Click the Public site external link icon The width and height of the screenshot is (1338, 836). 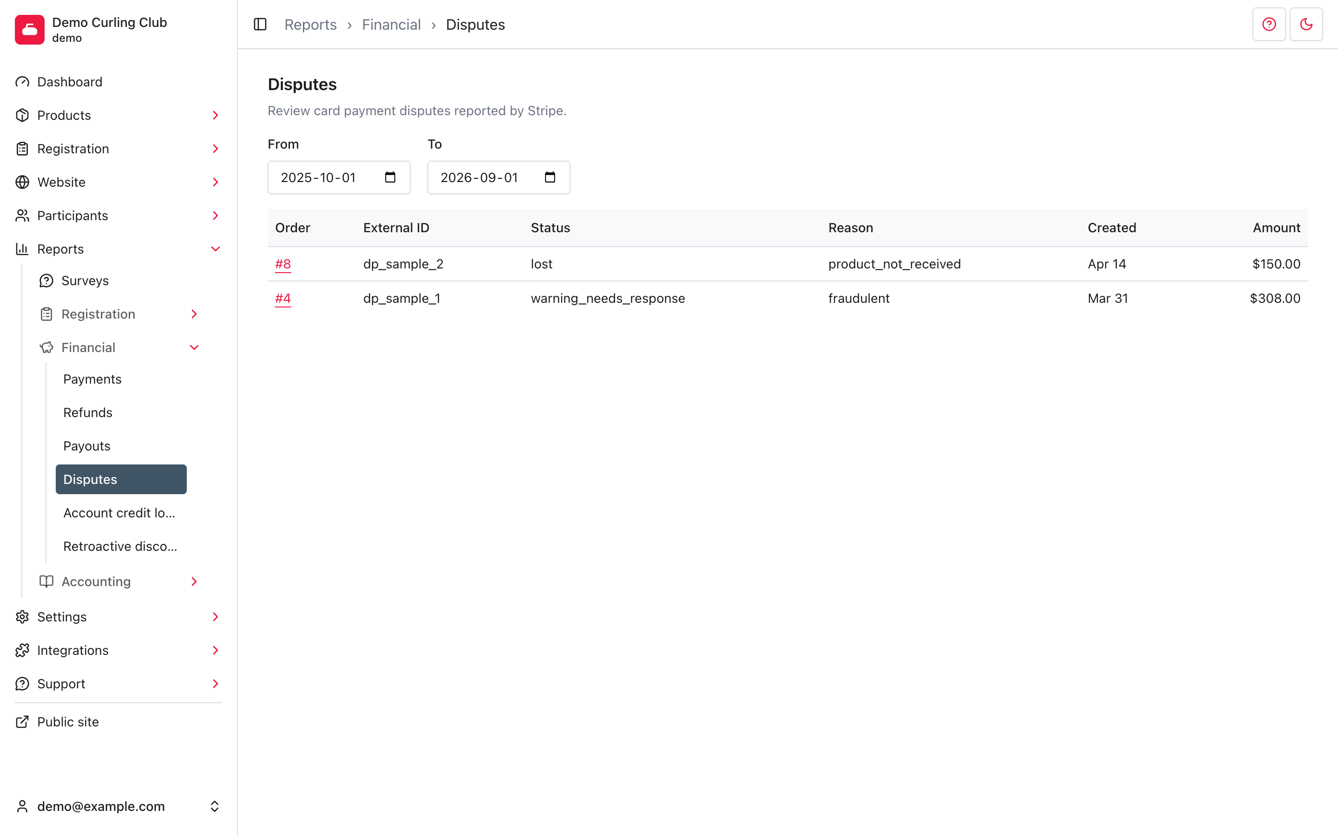pos(22,722)
